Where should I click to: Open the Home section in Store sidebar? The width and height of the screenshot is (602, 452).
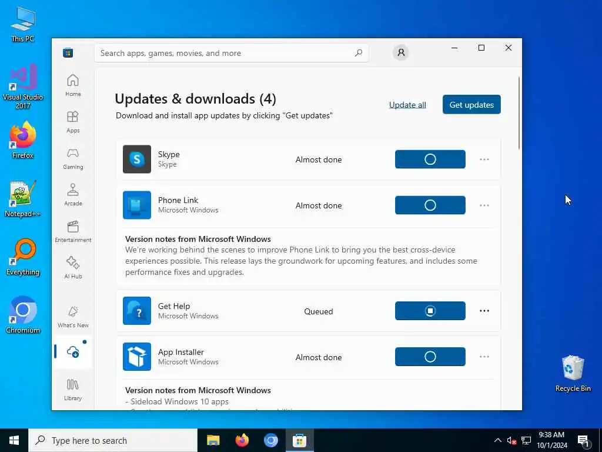(73, 85)
